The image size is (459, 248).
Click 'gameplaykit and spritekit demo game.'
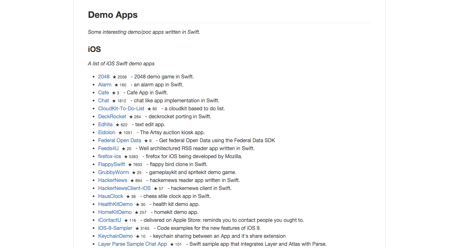[193, 172]
